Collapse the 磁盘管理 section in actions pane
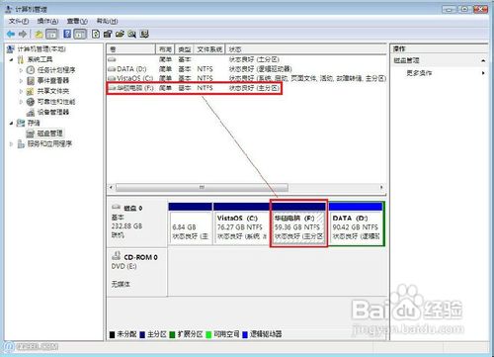 click(483, 60)
